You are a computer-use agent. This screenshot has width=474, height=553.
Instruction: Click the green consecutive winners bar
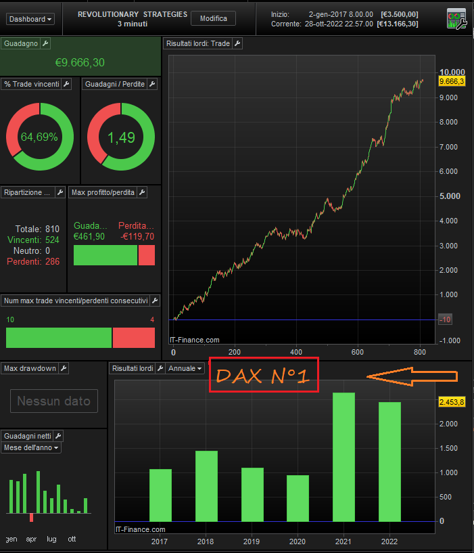click(x=59, y=338)
